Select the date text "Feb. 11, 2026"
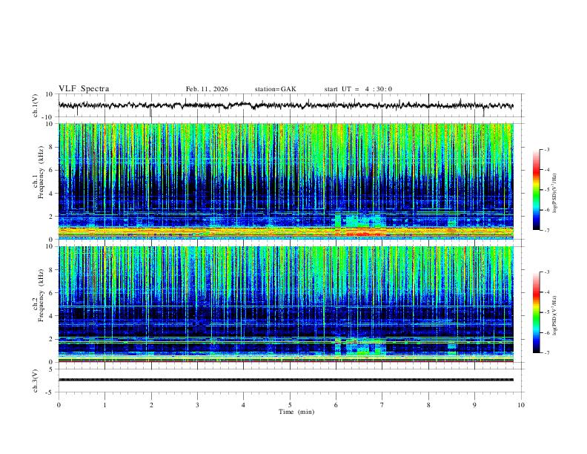 [x=207, y=89]
